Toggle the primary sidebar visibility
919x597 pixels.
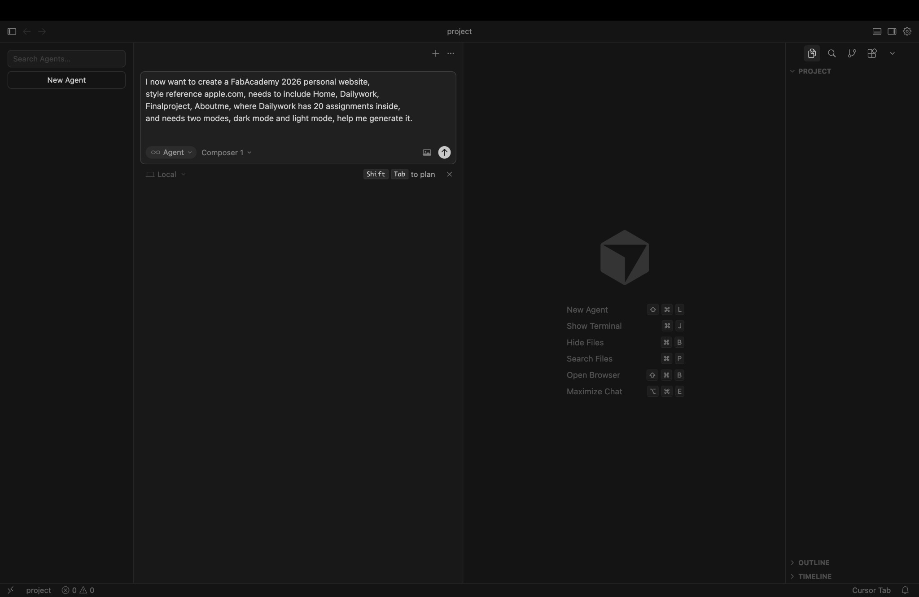(x=12, y=31)
